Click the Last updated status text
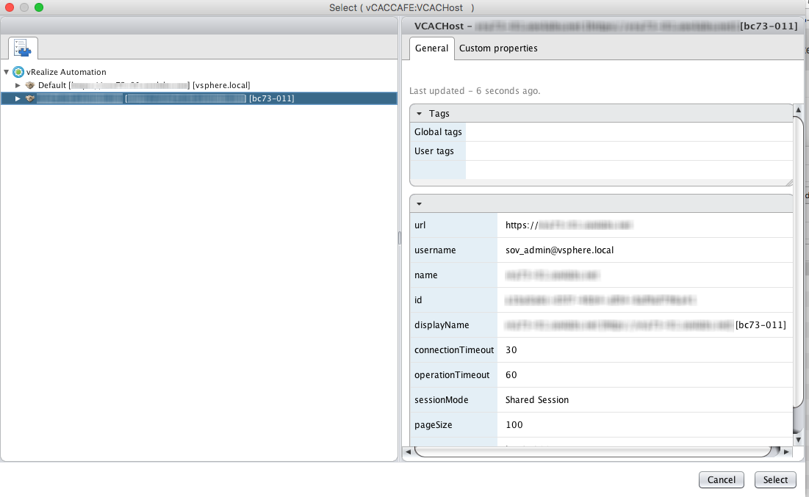The width and height of the screenshot is (809, 497). [475, 91]
